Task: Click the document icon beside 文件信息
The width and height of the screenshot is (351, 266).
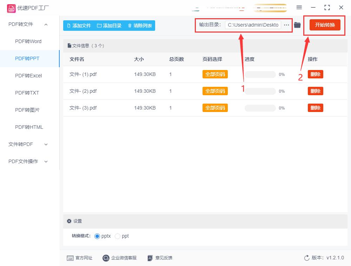Action: [69, 45]
